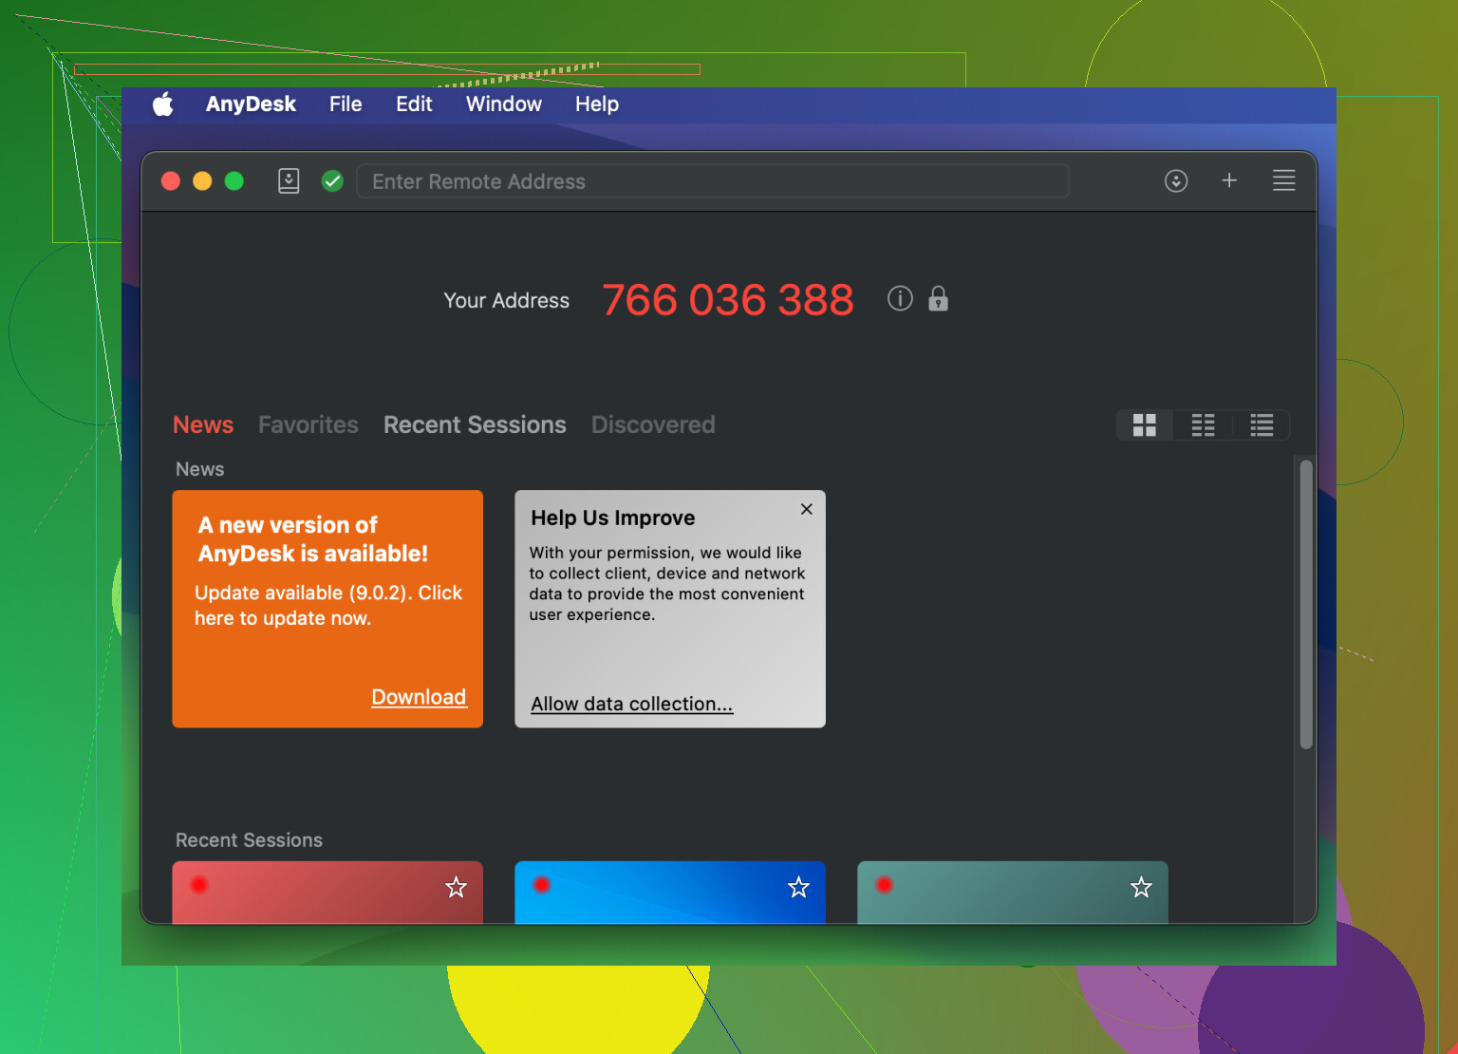Click the vertical scrollbar in main panel
The height and width of the screenshot is (1054, 1458).
coord(1306,605)
